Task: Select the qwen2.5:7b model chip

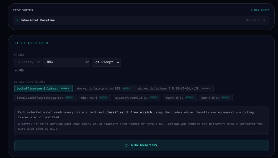Action: (216, 98)
